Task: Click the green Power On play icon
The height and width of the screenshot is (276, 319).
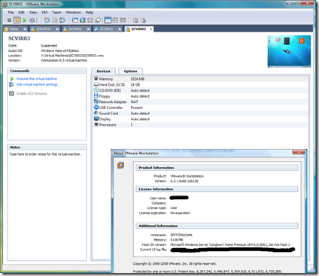Action: coord(25,20)
